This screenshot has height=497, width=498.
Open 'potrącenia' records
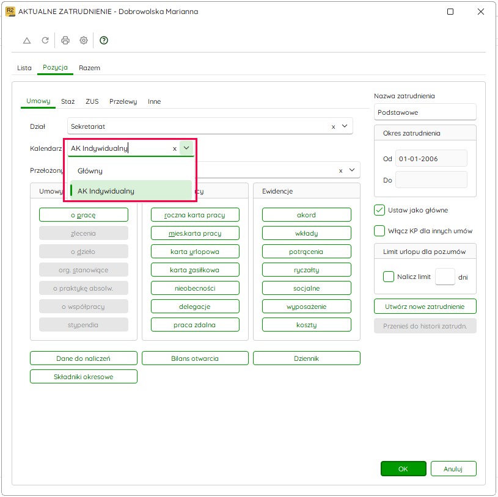pyautogui.click(x=307, y=252)
